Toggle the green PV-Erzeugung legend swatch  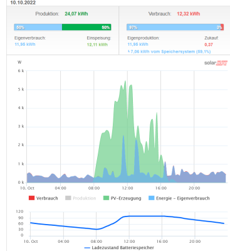106,198
